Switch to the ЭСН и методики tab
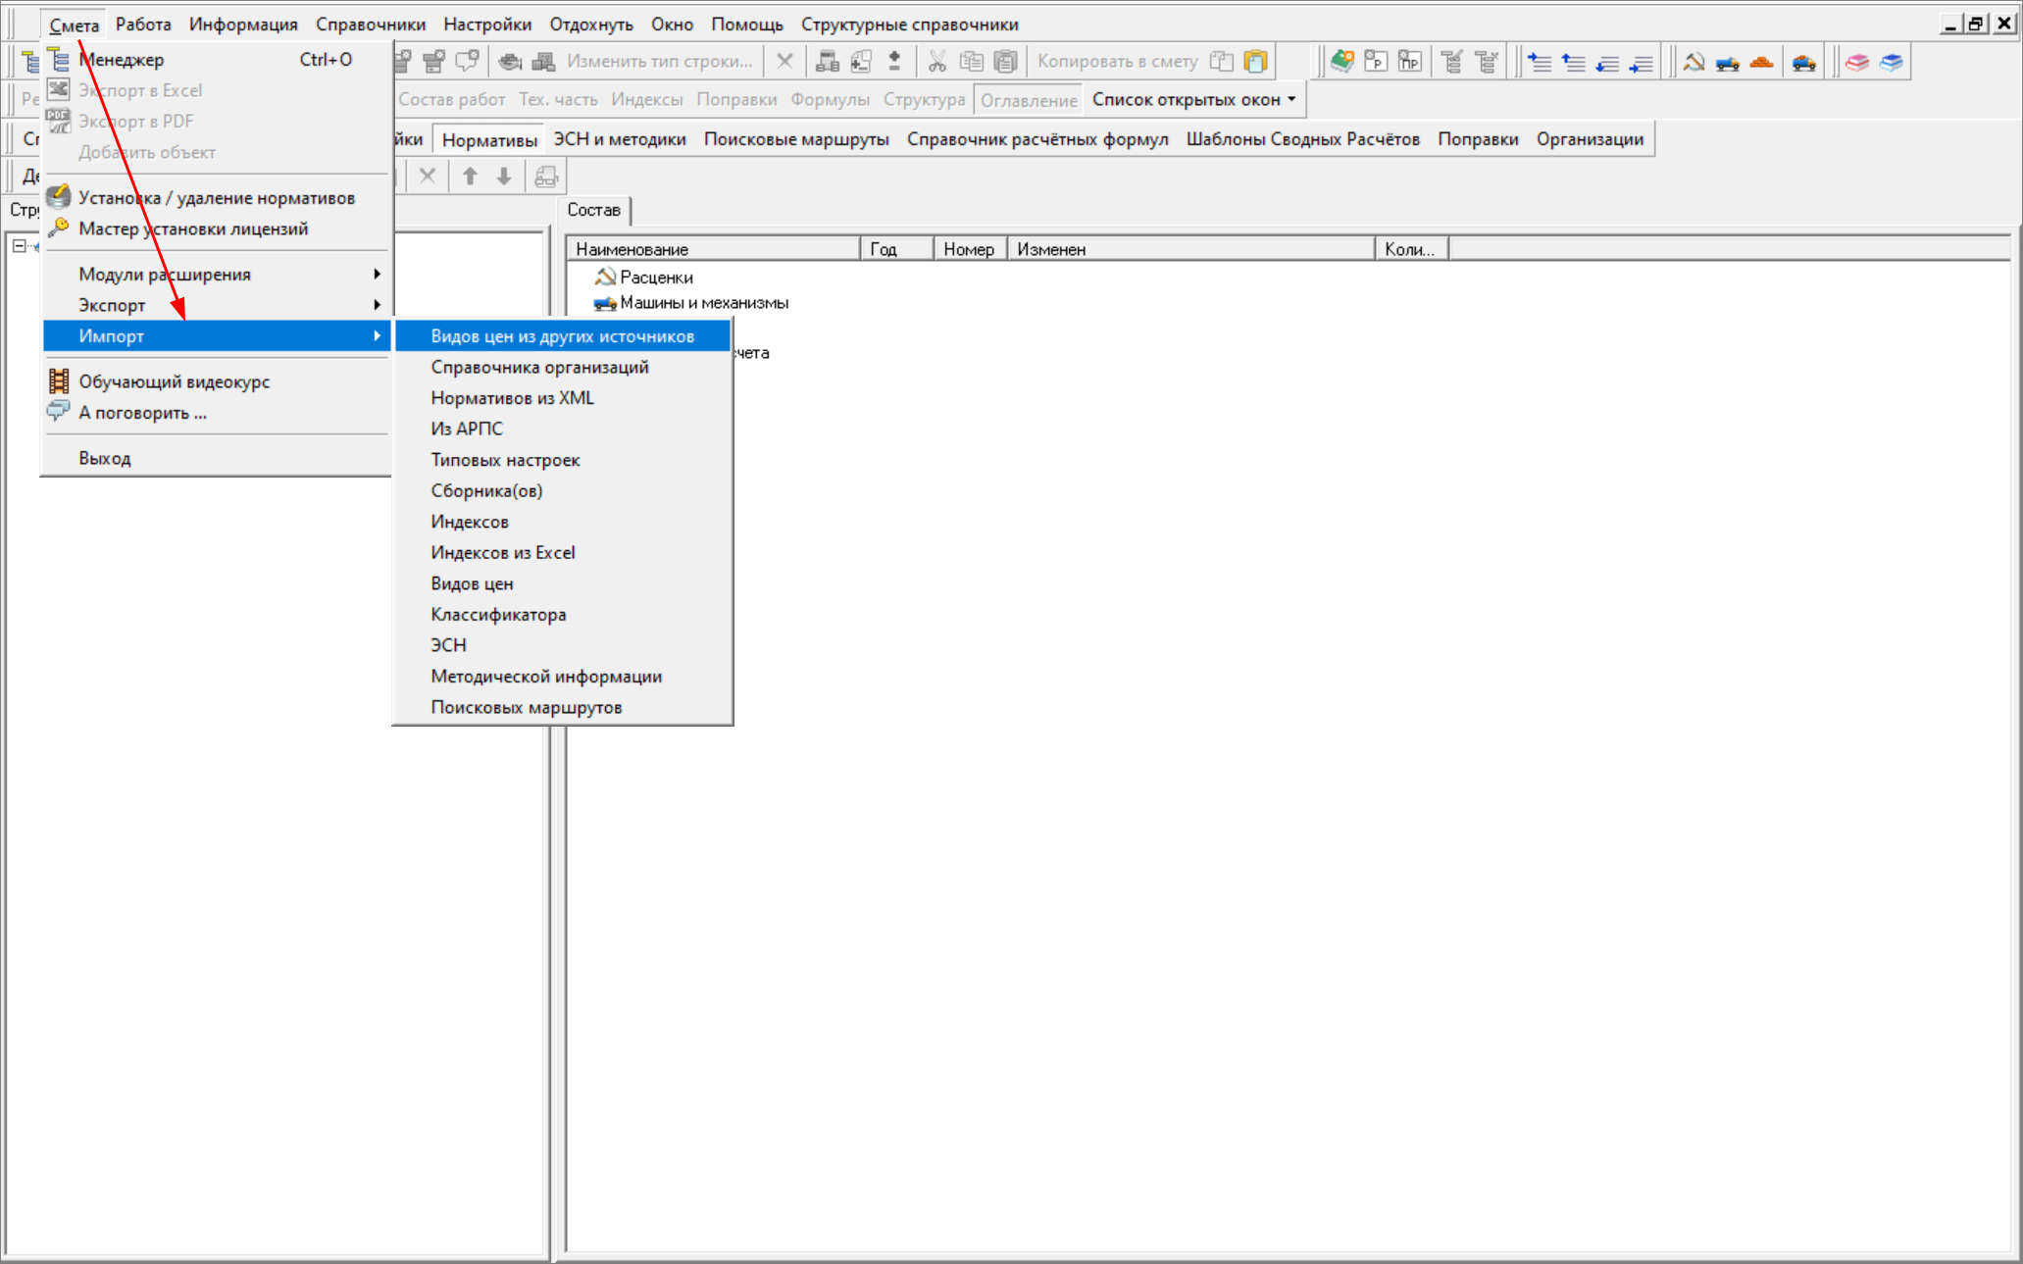Screen dimensions: 2023x1264 620,139
